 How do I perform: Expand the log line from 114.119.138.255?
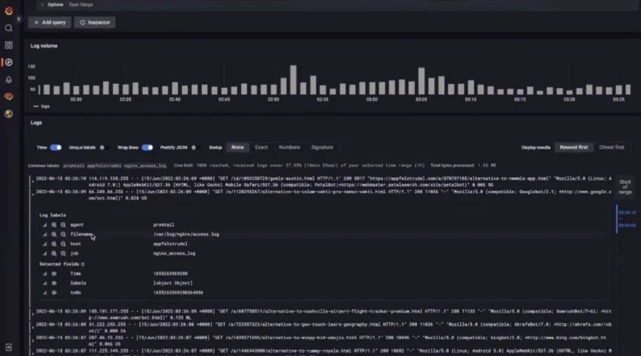(x=33, y=181)
